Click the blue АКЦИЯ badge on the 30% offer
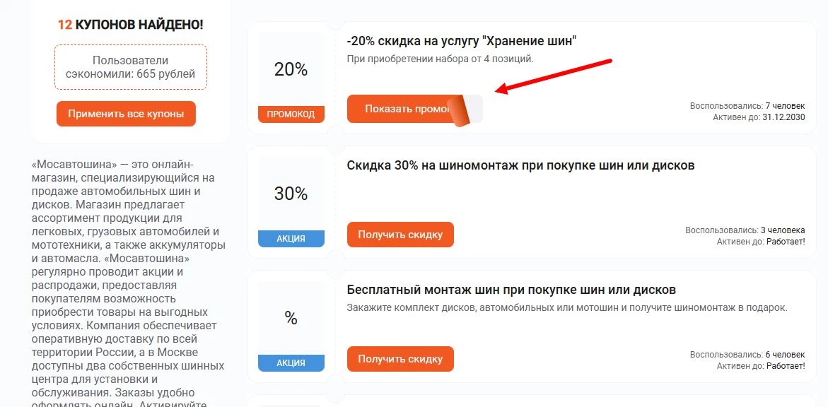Screen dimensions: 828x407 pos(290,238)
